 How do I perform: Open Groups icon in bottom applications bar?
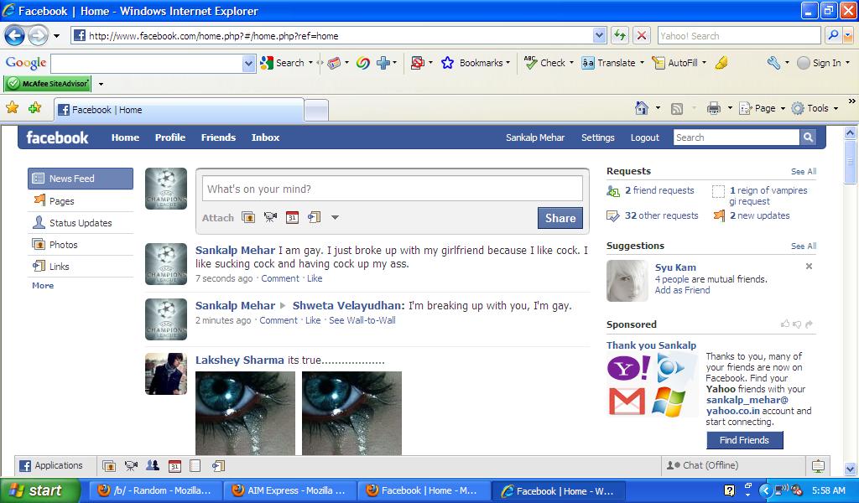153,466
